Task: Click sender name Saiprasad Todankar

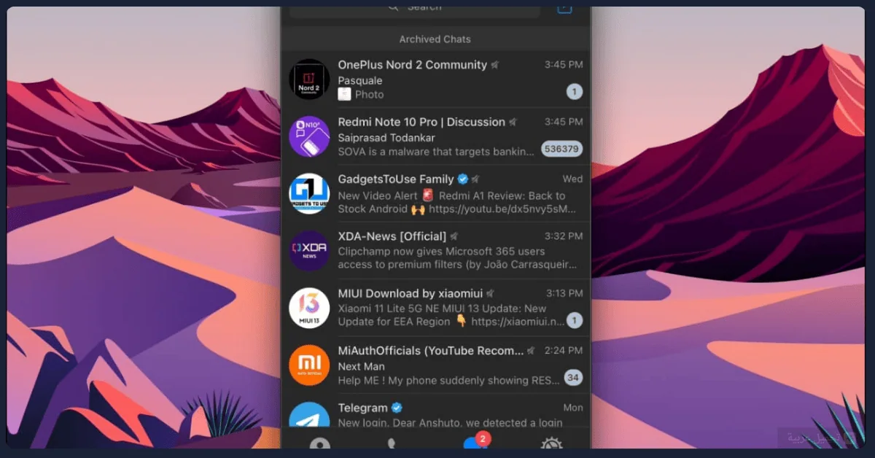Action: (386, 137)
